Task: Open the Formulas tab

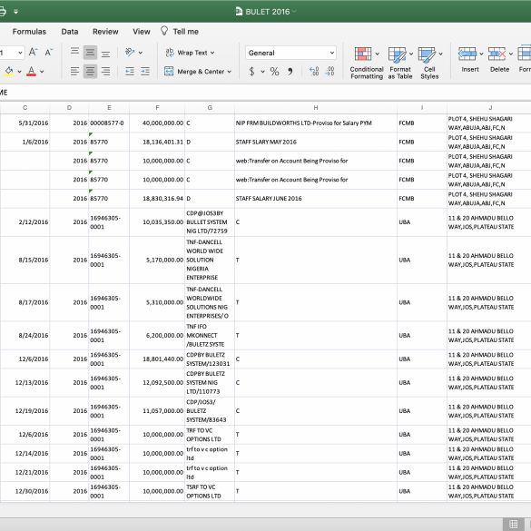Action: (x=29, y=32)
